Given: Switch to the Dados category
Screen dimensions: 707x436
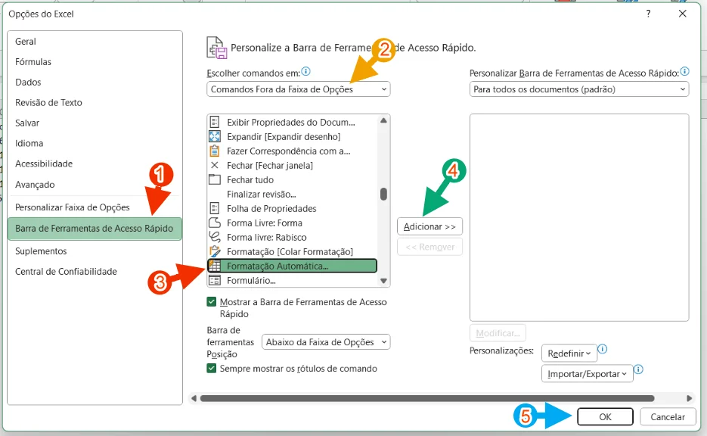Looking at the screenshot, I should click(x=95, y=83).
